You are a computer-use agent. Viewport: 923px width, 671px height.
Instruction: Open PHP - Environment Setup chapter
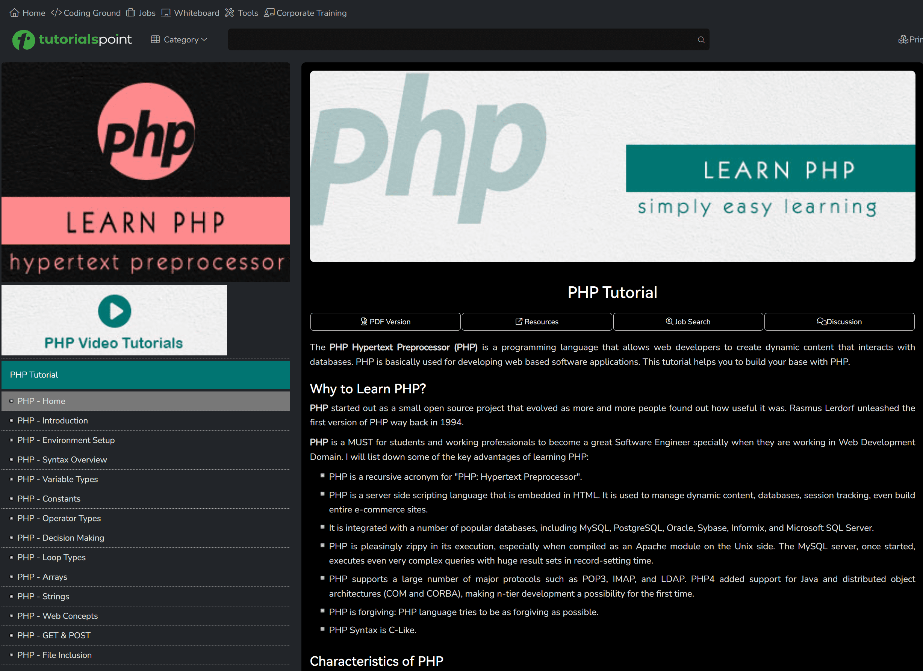(x=66, y=440)
